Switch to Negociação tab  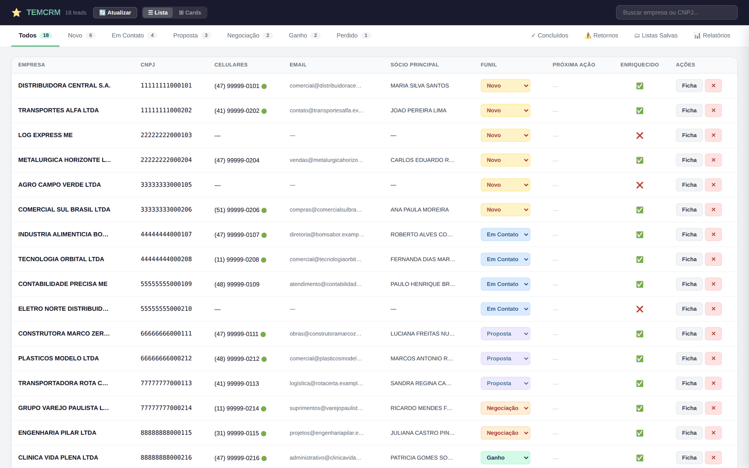click(x=250, y=36)
